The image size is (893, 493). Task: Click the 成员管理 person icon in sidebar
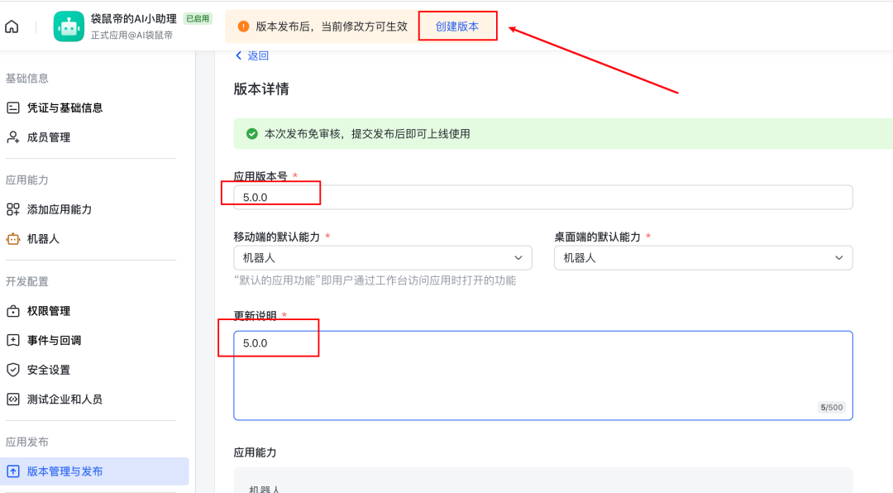pos(12,136)
